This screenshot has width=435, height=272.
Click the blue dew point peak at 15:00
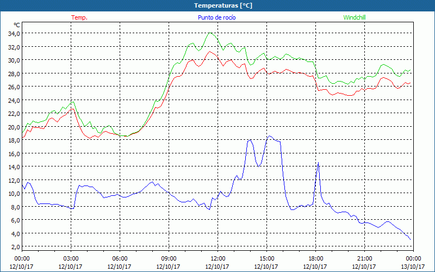pyautogui.click(x=269, y=136)
